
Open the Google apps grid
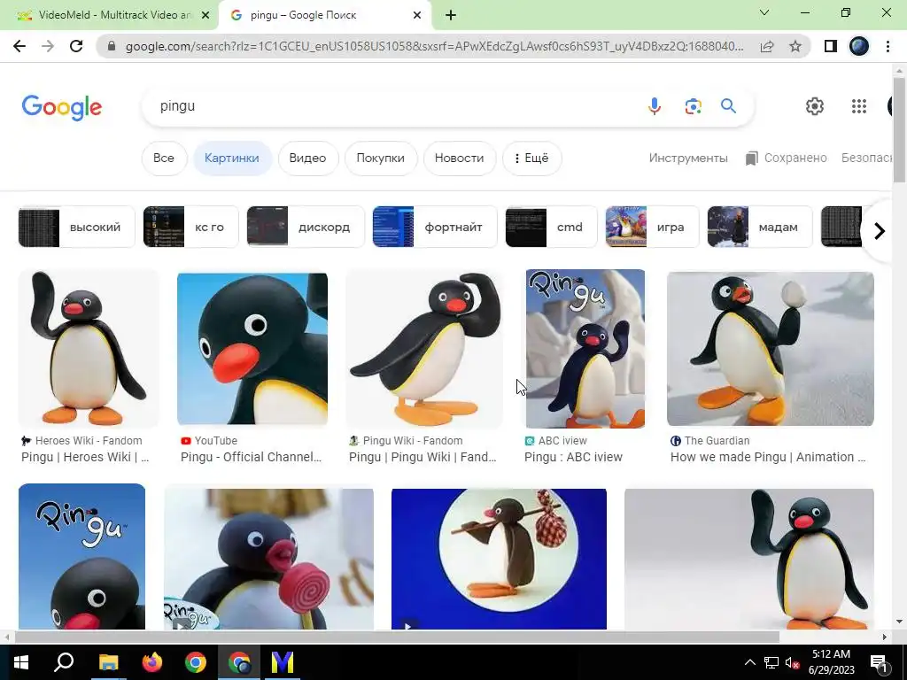click(x=859, y=106)
